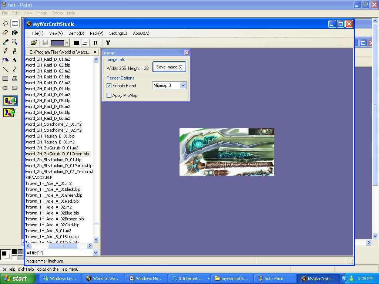Open the mywarcrafts folder taskbar button
Viewport: 379px width, 284px height.
click(x=232, y=279)
